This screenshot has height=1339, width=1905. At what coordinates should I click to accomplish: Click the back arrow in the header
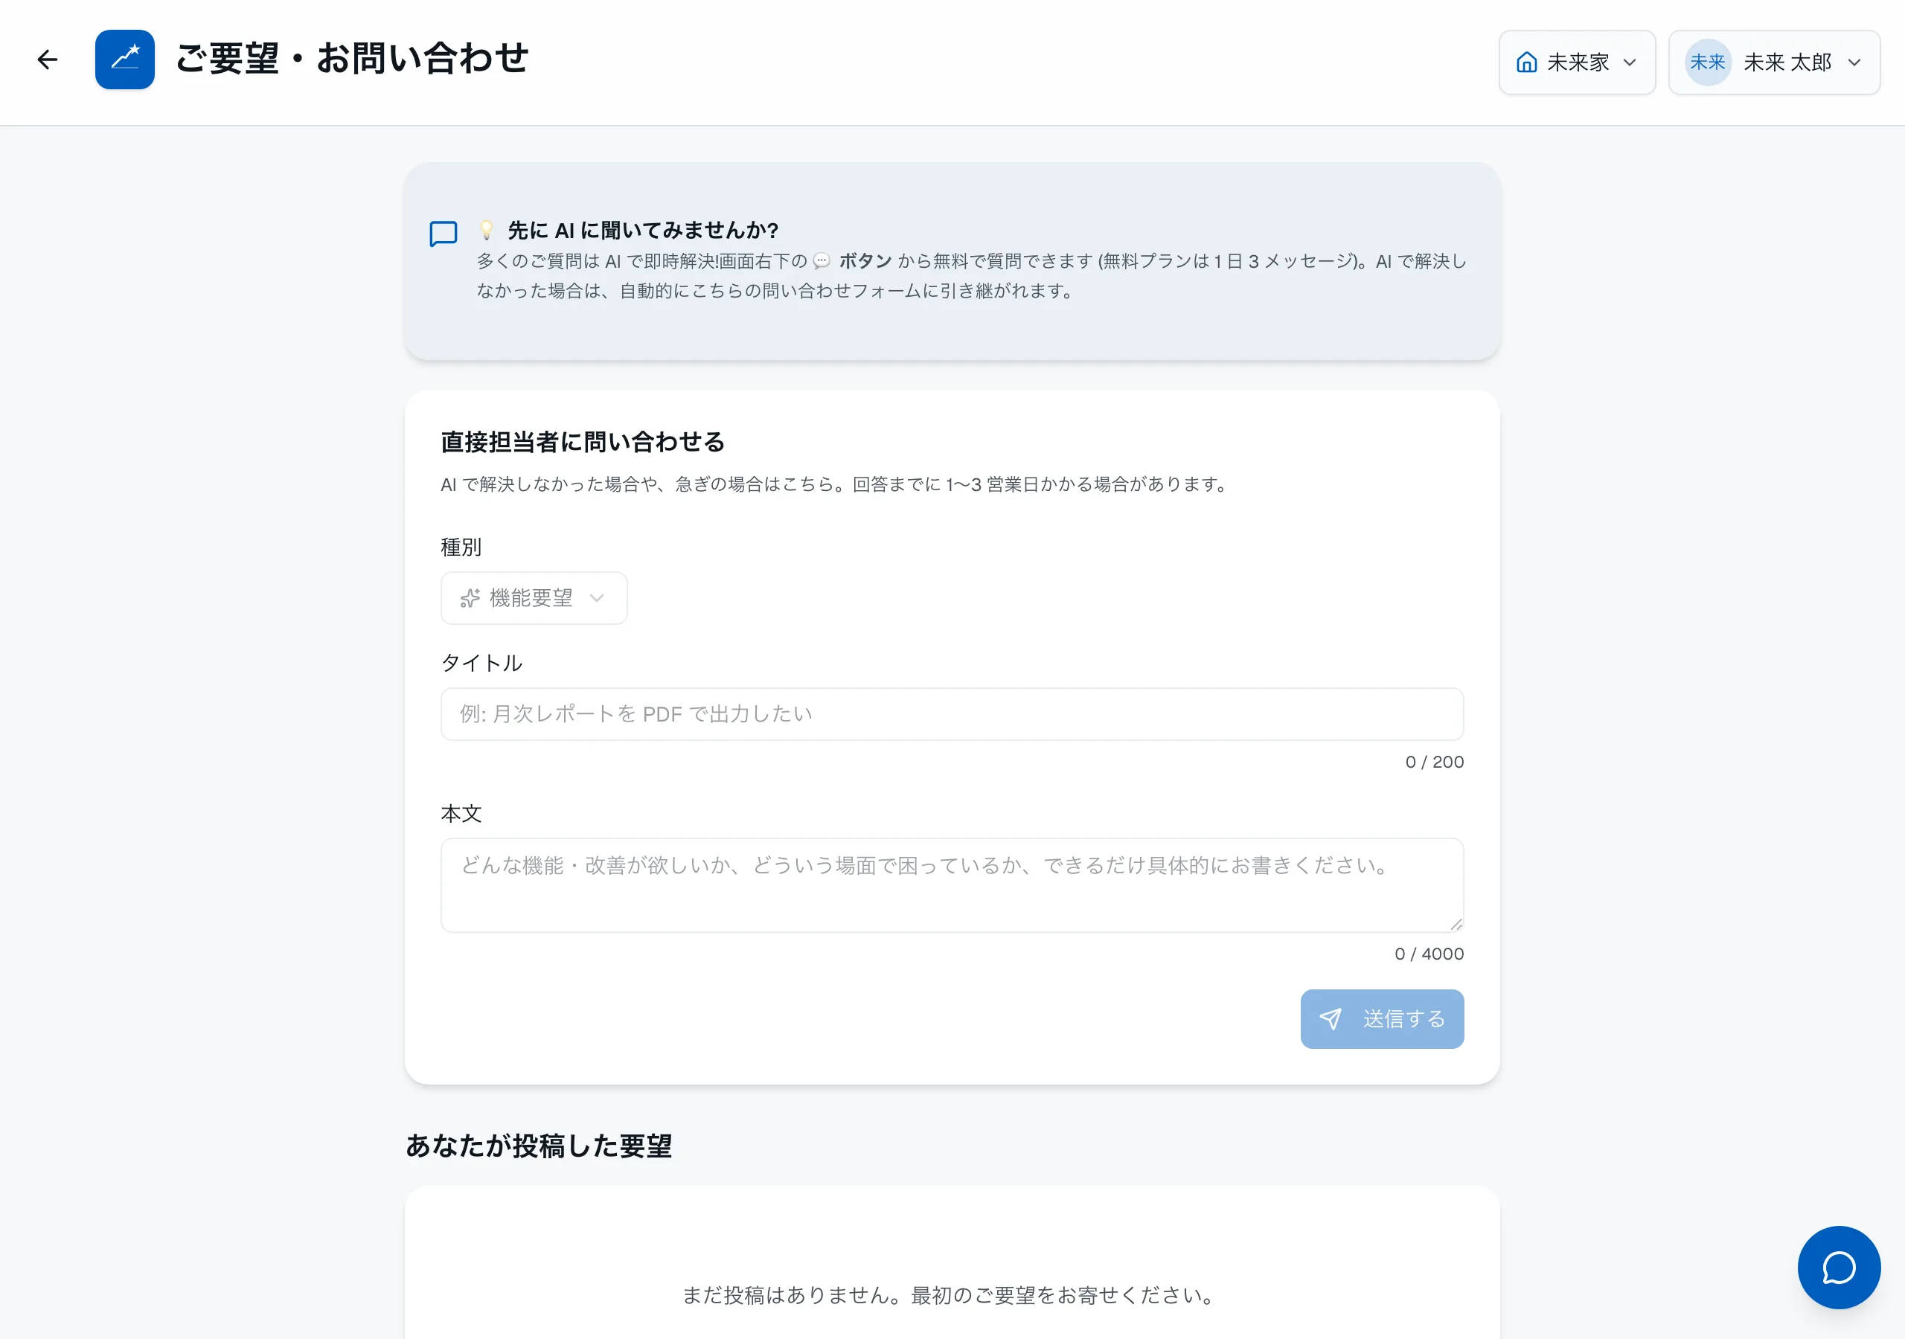[48, 60]
